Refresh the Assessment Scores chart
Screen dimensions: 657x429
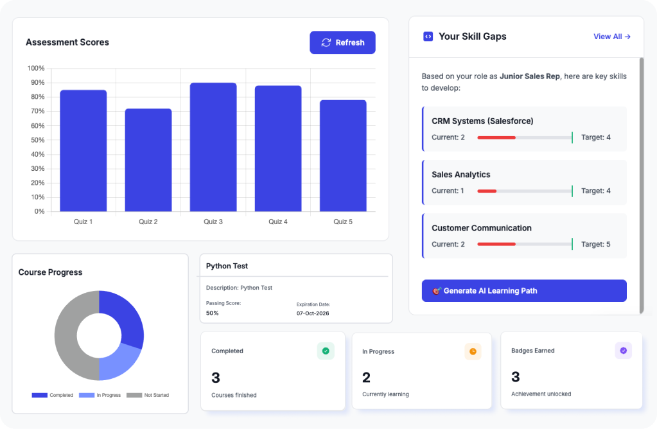point(342,42)
